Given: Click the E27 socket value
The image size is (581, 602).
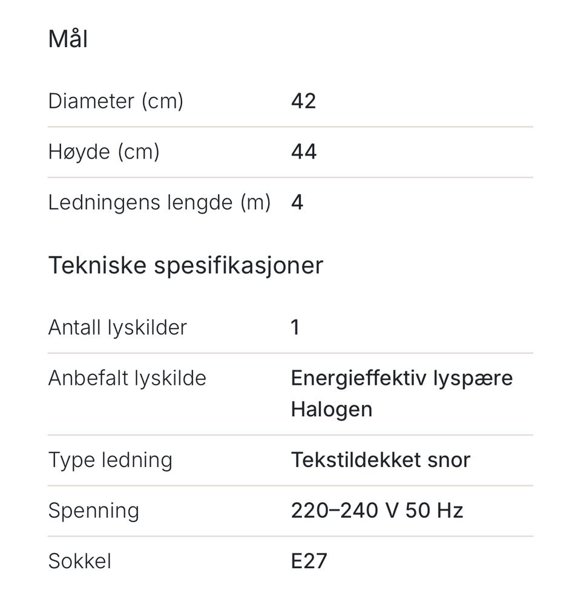Looking at the screenshot, I should 309,561.
